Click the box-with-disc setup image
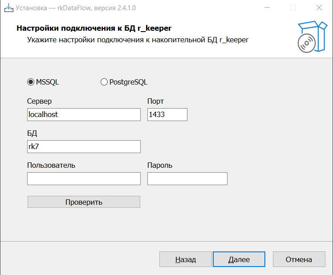 pyautogui.click(x=312, y=36)
